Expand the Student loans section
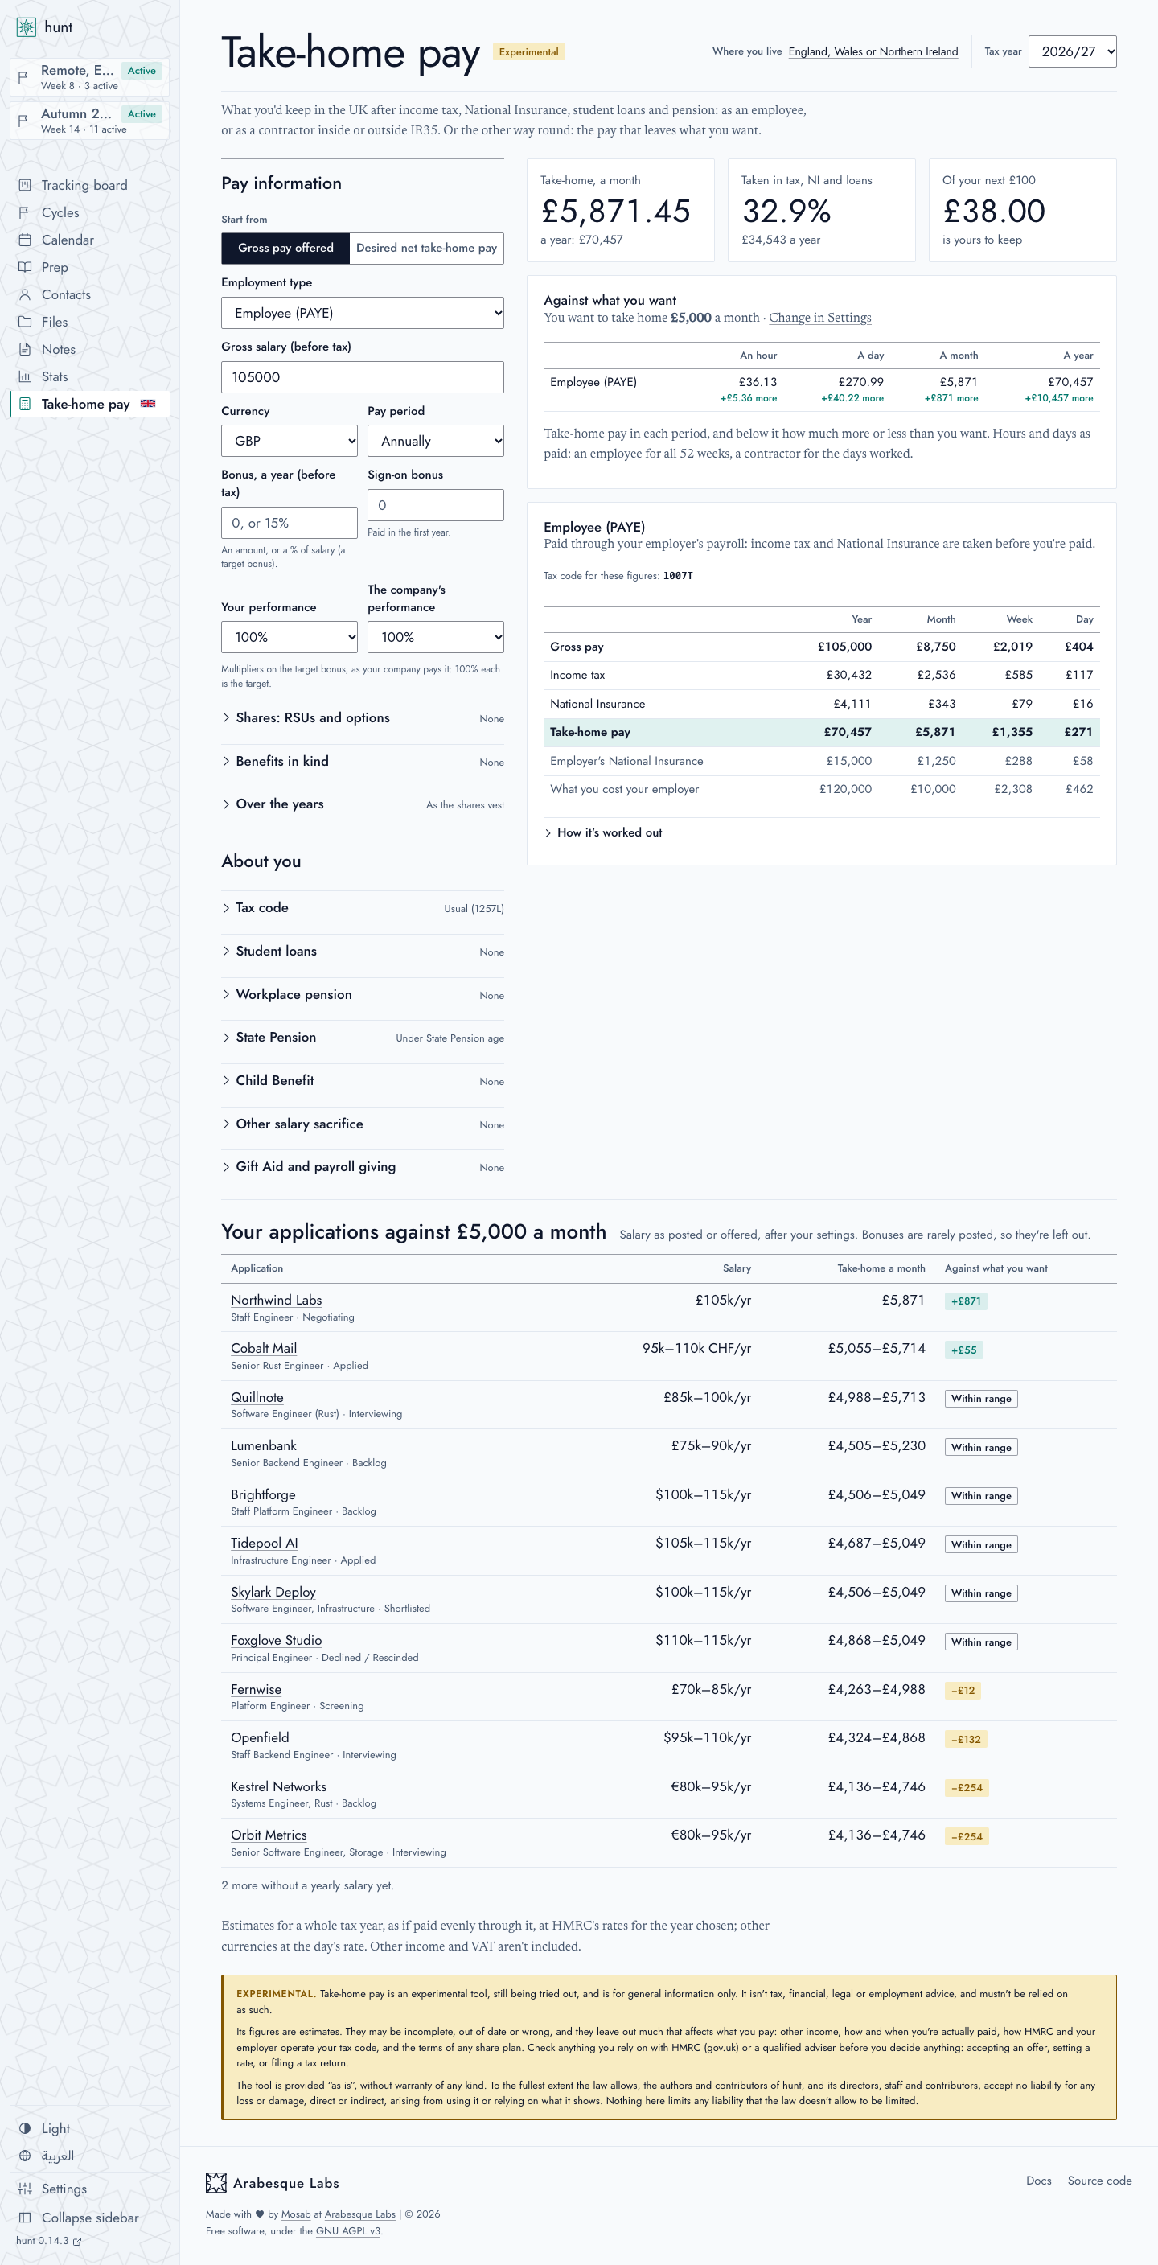1158x2265 pixels. pos(362,952)
